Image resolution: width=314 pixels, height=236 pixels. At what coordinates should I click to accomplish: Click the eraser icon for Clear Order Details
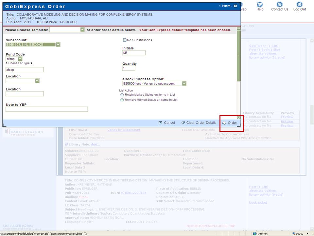(183, 123)
